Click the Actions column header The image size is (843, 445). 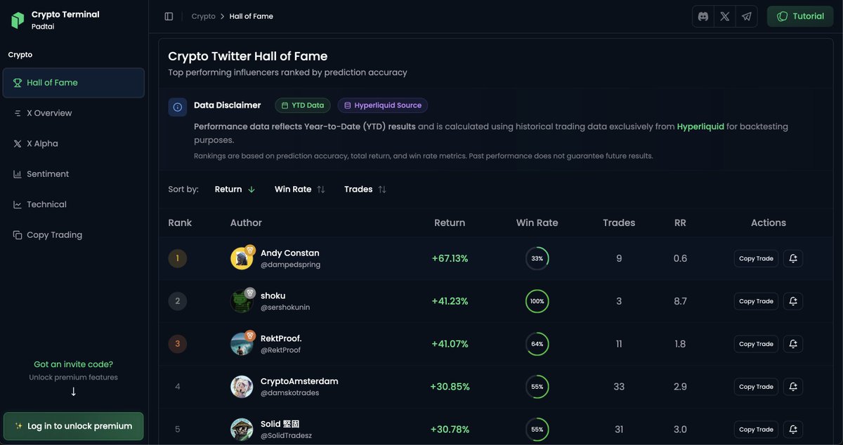click(x=769, y=222)
